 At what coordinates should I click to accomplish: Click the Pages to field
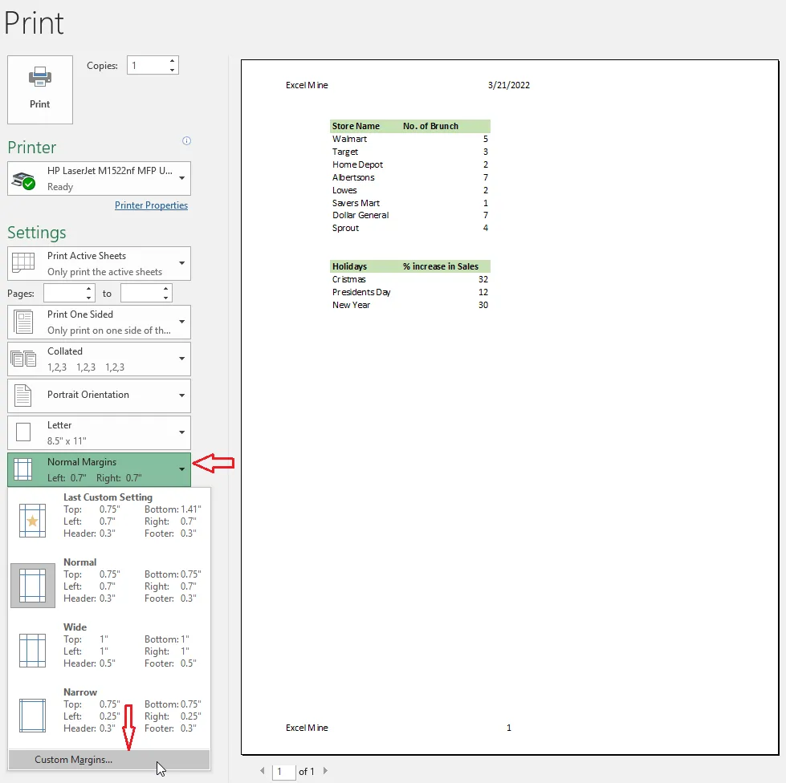coord(141,294)
